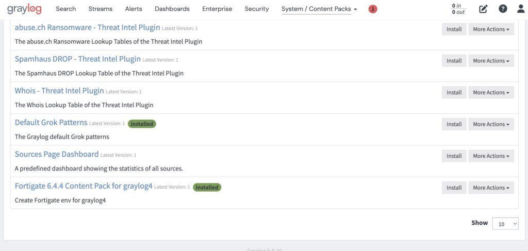Expand System / Content Packs dropdown
The width and height of the screenshot is (528, 251).
pos(319,9)
